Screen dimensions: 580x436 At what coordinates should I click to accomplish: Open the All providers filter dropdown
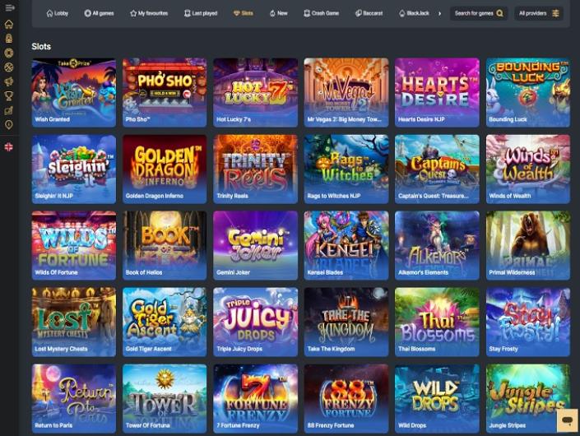(539, 13)
